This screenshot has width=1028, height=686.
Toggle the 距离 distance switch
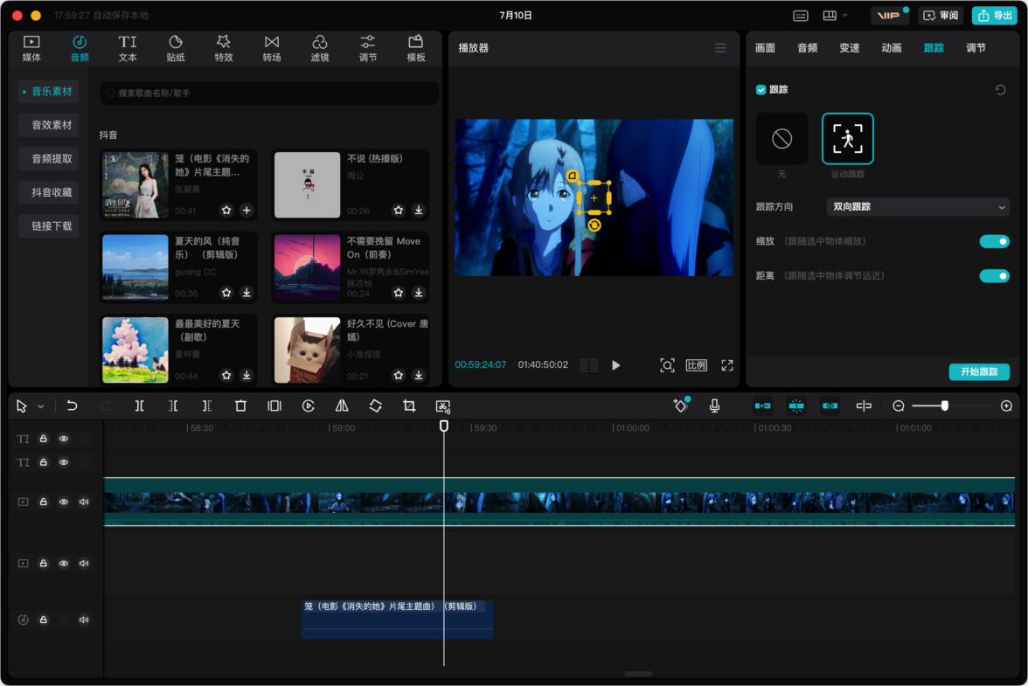coord(994,276)
